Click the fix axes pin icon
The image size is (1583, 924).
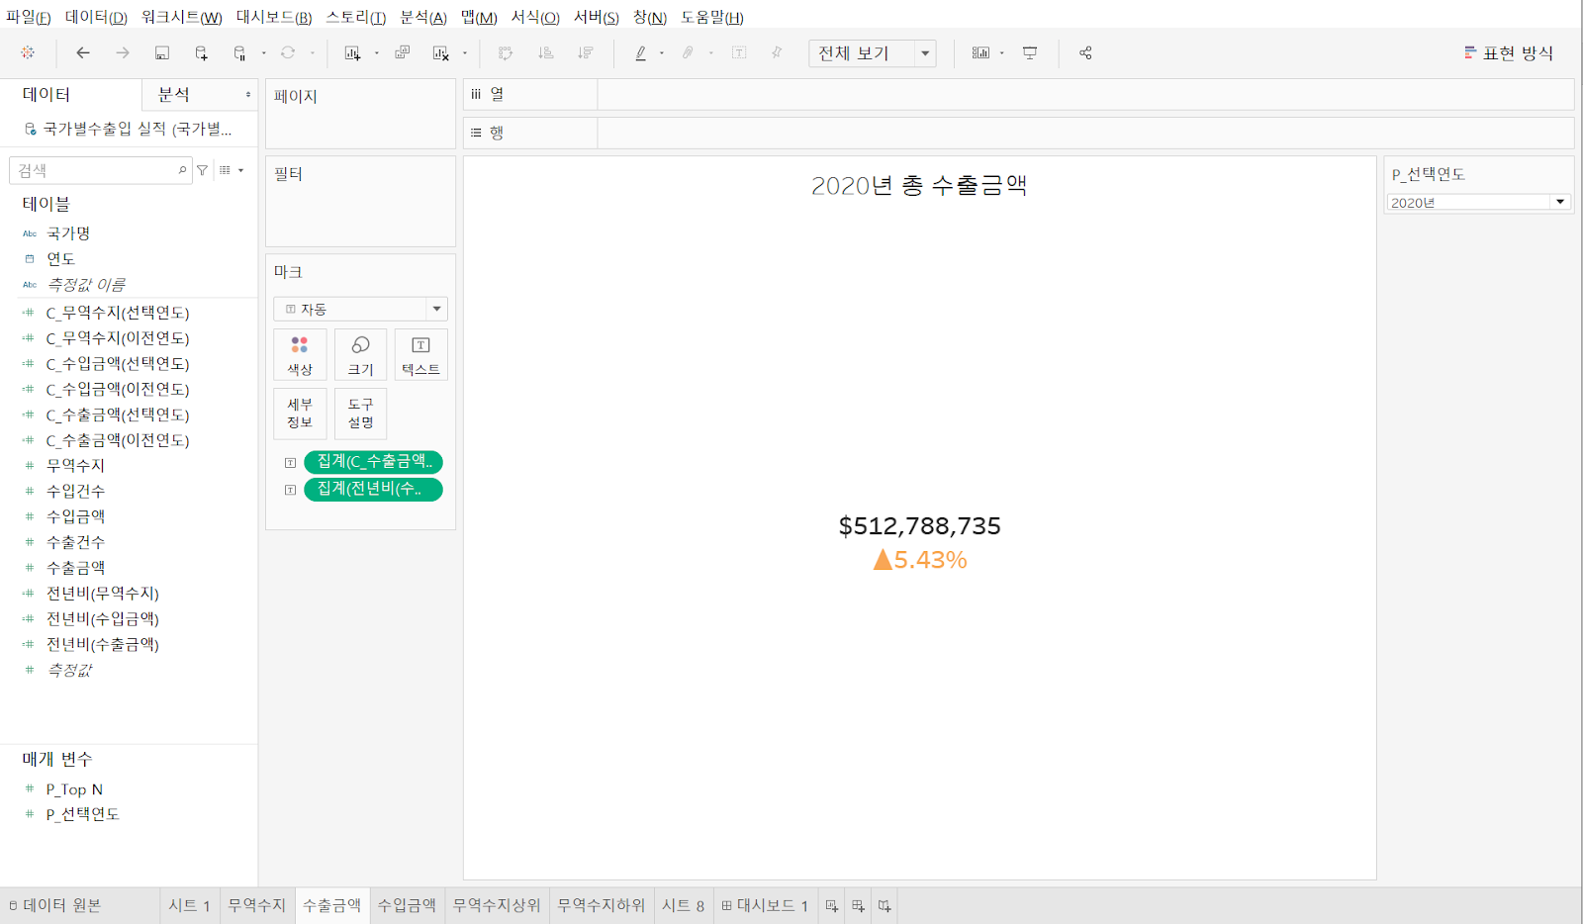pyautogui.click(x=777, y=52)
